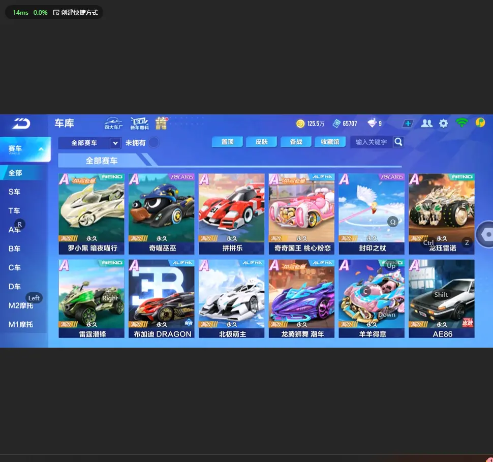Viewport: 493px width, 462px height.
Task: Select the 布加迪 DRAGON car card
Action: coord(162,299)
